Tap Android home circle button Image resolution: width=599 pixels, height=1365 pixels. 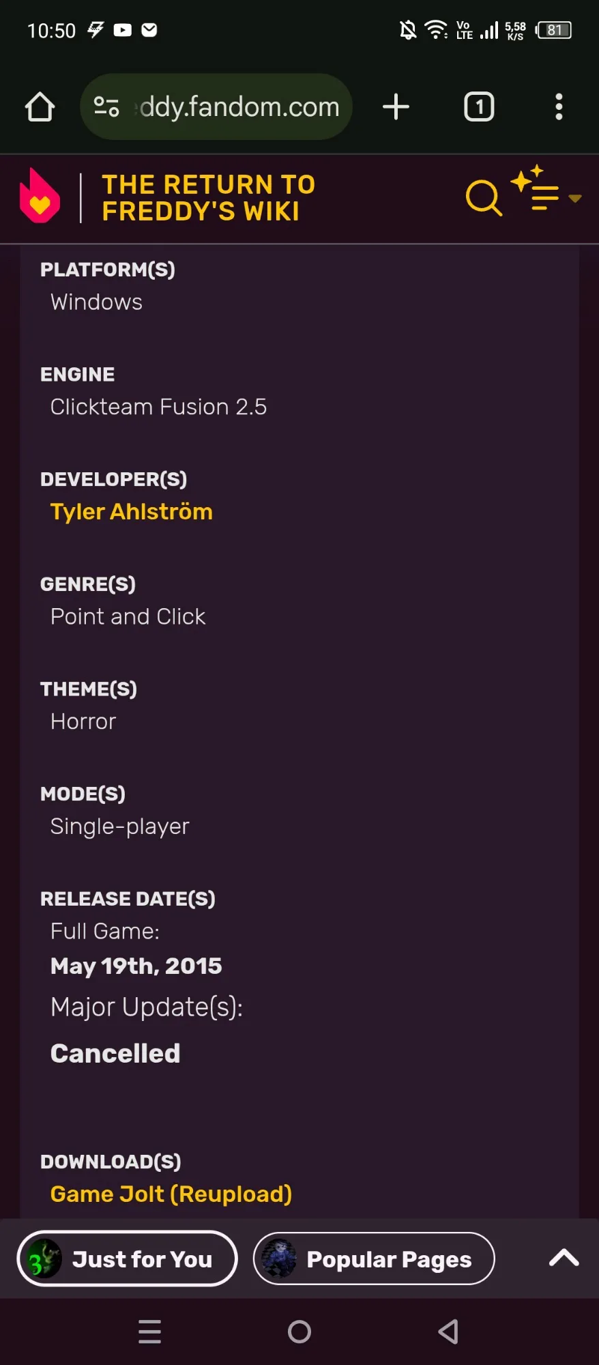299,1332
